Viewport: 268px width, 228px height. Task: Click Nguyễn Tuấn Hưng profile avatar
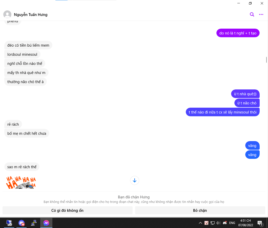[7, 14]
